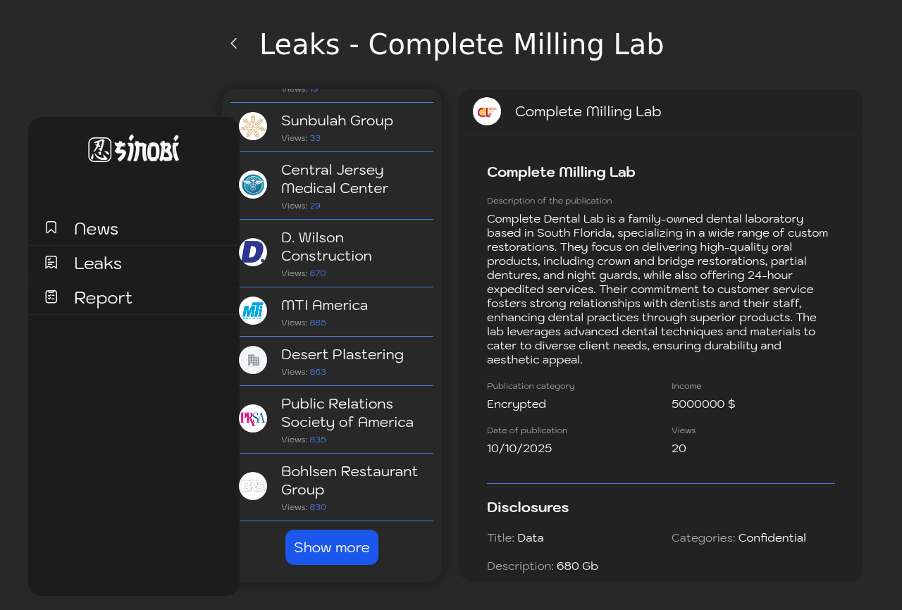Click the D. Wilson Construction logo
Screen dimensions: 902x610
tap(253, 252)
